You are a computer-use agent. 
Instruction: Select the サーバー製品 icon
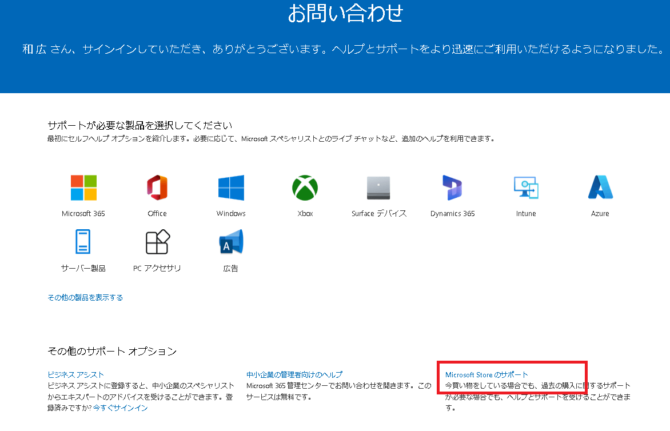83,242
